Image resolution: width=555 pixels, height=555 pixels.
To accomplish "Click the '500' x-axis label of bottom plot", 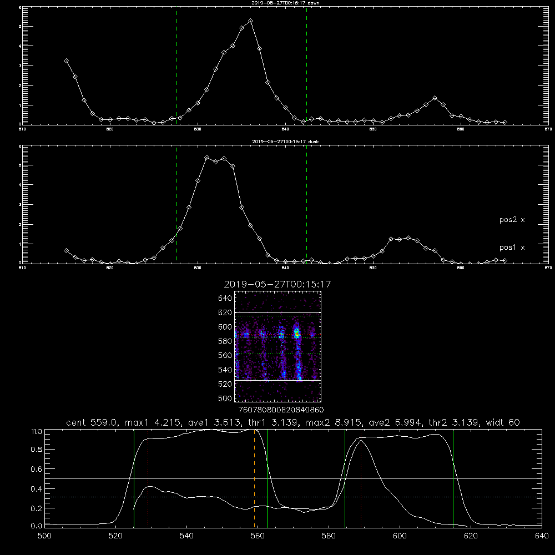I will [44, 536].
